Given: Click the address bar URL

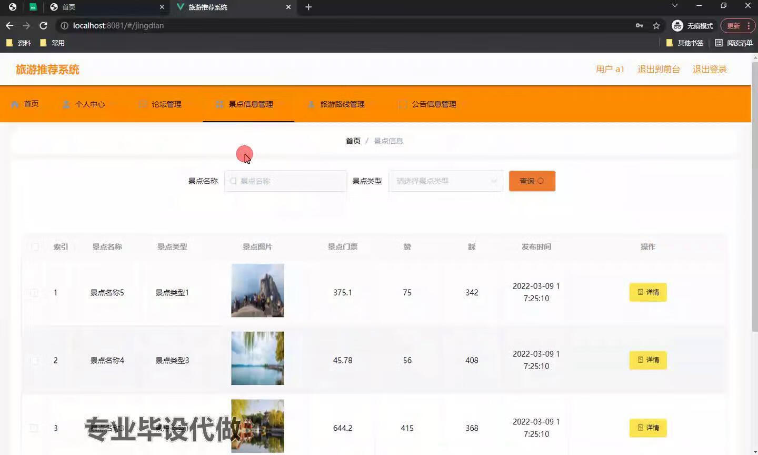Looking at the screenshot, I should [118, 25].
